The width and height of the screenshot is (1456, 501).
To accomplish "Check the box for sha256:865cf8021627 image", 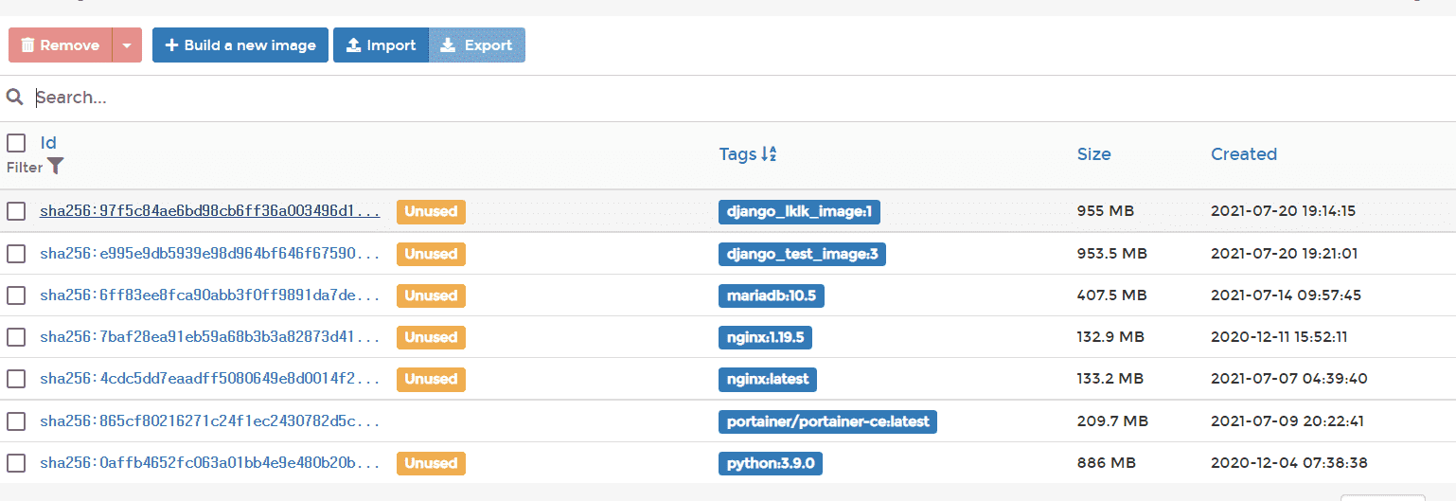I will point(16,420).
